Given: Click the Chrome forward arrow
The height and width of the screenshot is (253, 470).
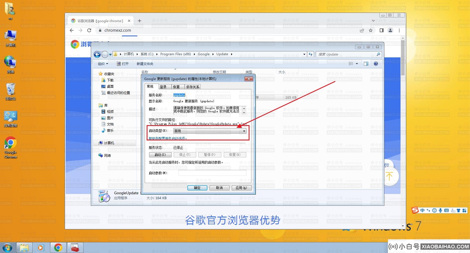Looking at the screenshot, I should pos(80,30).
